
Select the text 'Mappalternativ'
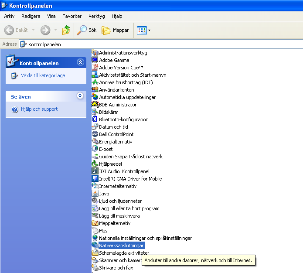pos(115,223)
